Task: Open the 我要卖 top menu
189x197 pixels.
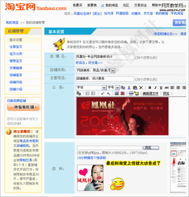Action: click(x=92, y=5)
